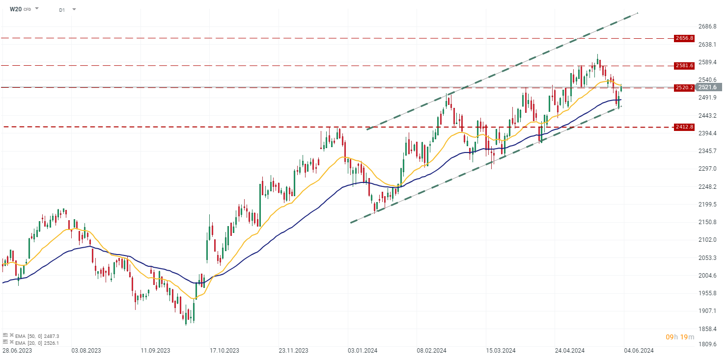The width and height of the screenshot is (728, 359).
Task: Select the 2412.8 support level tag
Action: coord(684,127)
